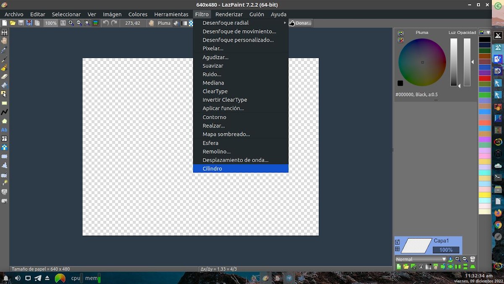Flip layer vertically in layer panel
Viewport: 504px width, 284px height.
pos(465,267)
